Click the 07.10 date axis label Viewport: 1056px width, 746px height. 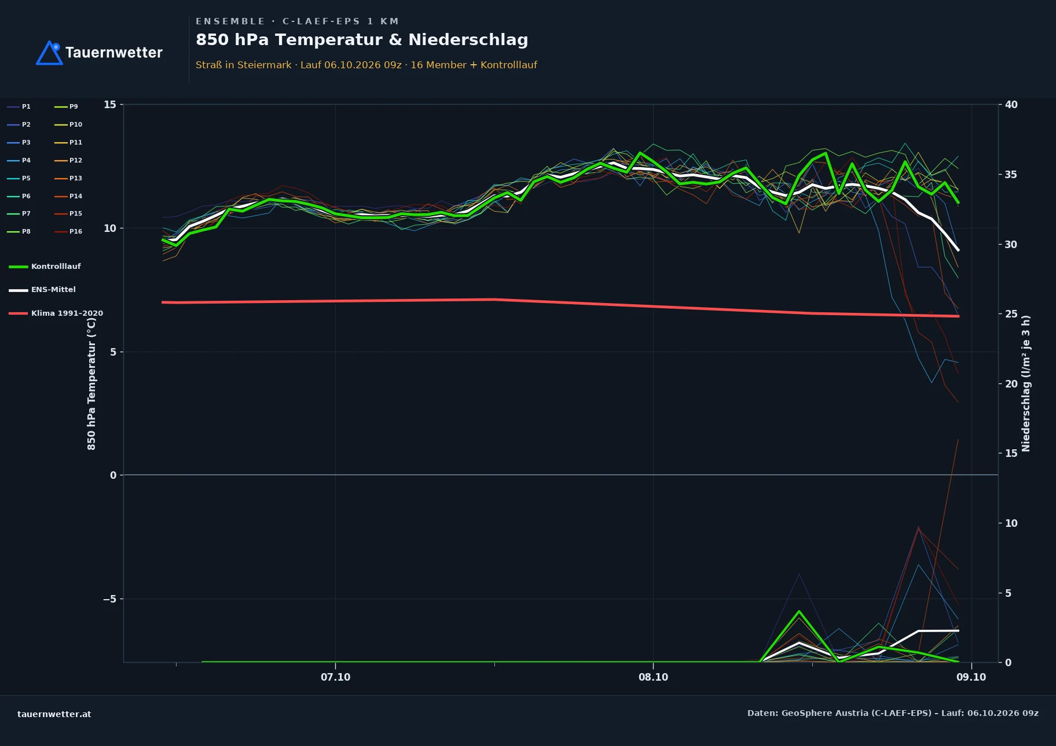[336, 677]
